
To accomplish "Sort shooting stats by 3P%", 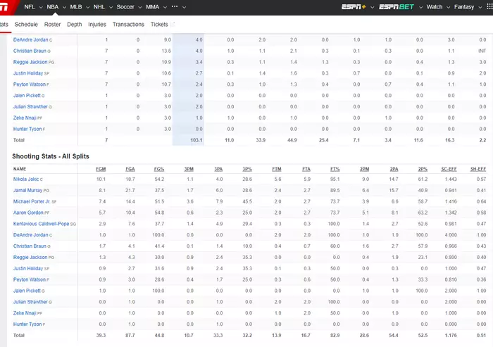I will (x=247, y=169).
